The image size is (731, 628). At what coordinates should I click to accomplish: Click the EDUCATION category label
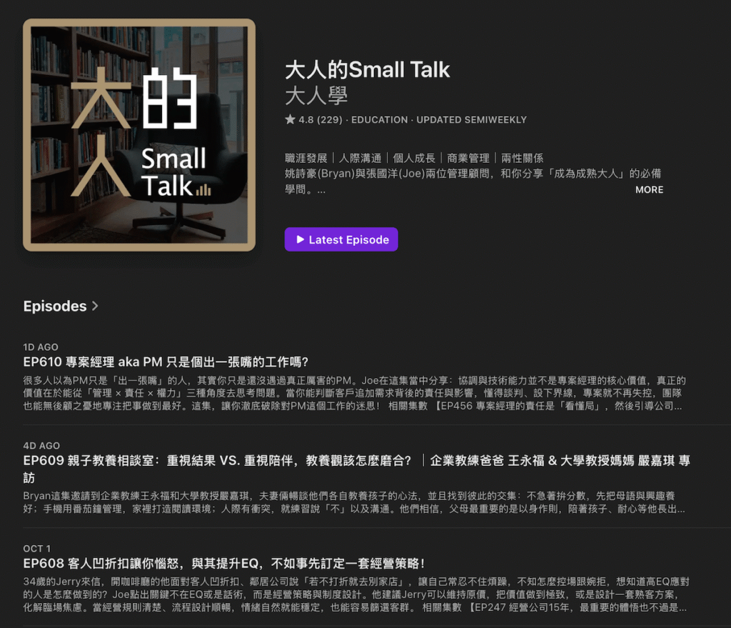(380, 120)
